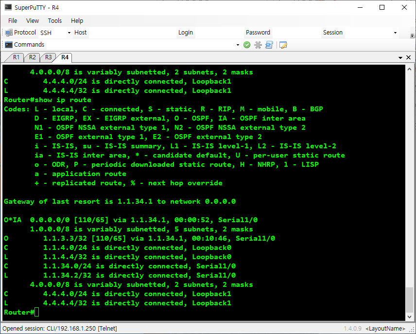Click the terminal scrollbar up arrow
This screenshot has height=334, width=416.
(x=409, y=69)
